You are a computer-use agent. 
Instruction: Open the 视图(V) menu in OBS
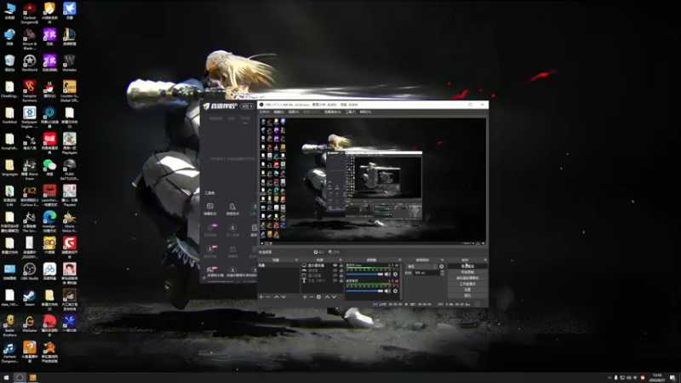click(x=294, y=112)
